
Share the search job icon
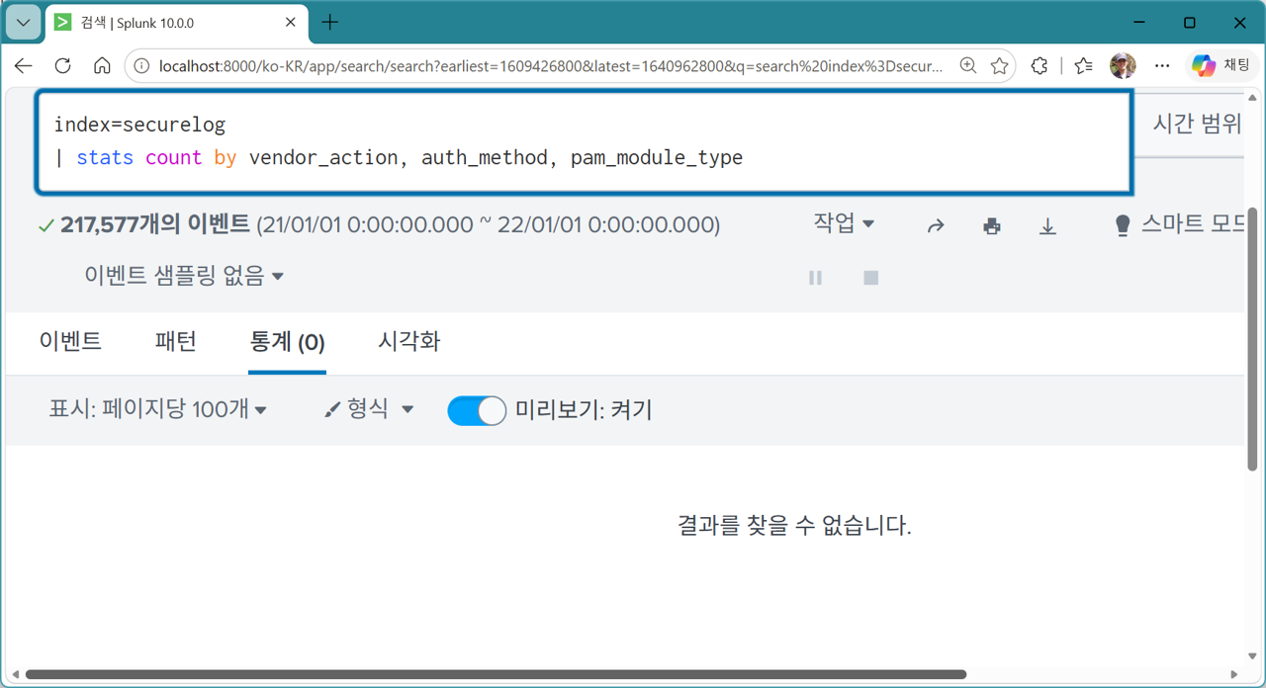(x=936, y=226)
